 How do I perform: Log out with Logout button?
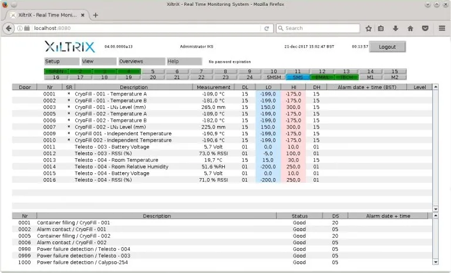pyautogui.click(x=387, y=47)
